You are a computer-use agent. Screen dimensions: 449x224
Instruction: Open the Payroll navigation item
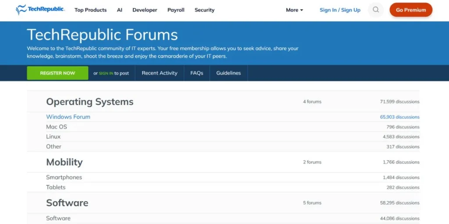176,10
